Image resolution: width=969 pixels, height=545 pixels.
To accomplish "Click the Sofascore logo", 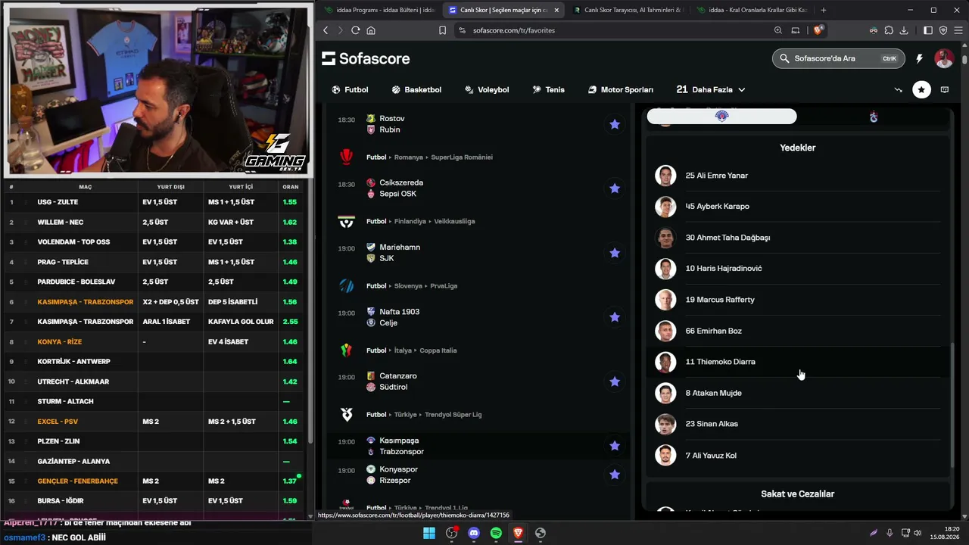I will [x=366, y=58].
